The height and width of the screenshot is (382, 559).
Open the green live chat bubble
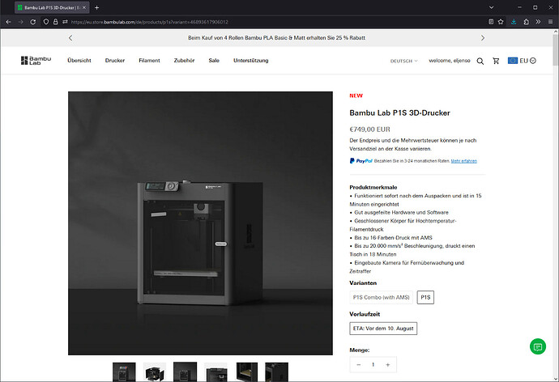[x=538, y=346]
